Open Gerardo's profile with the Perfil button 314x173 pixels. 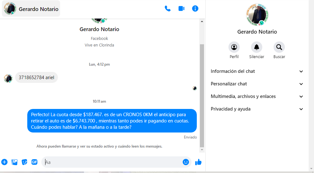(x=234, y=47)
